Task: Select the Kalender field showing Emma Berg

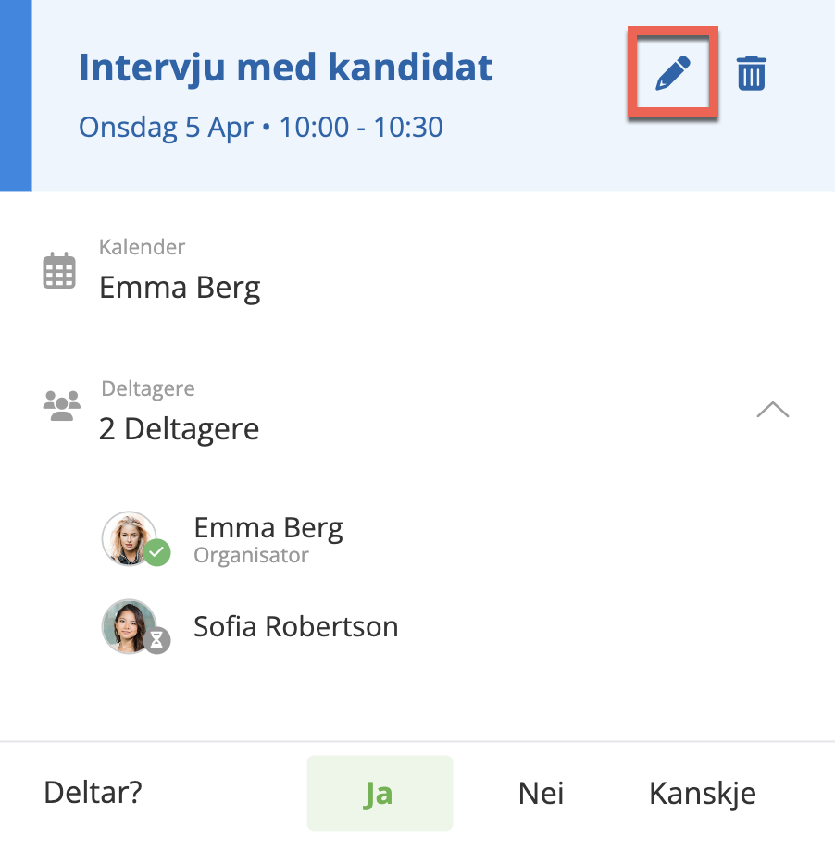Action: [x=180, y=288]
